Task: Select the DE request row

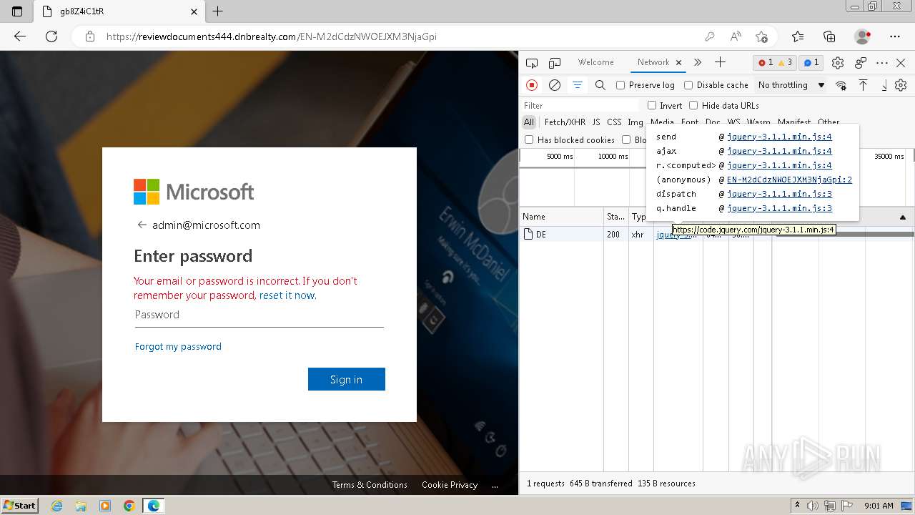Action: click(718, 235)
